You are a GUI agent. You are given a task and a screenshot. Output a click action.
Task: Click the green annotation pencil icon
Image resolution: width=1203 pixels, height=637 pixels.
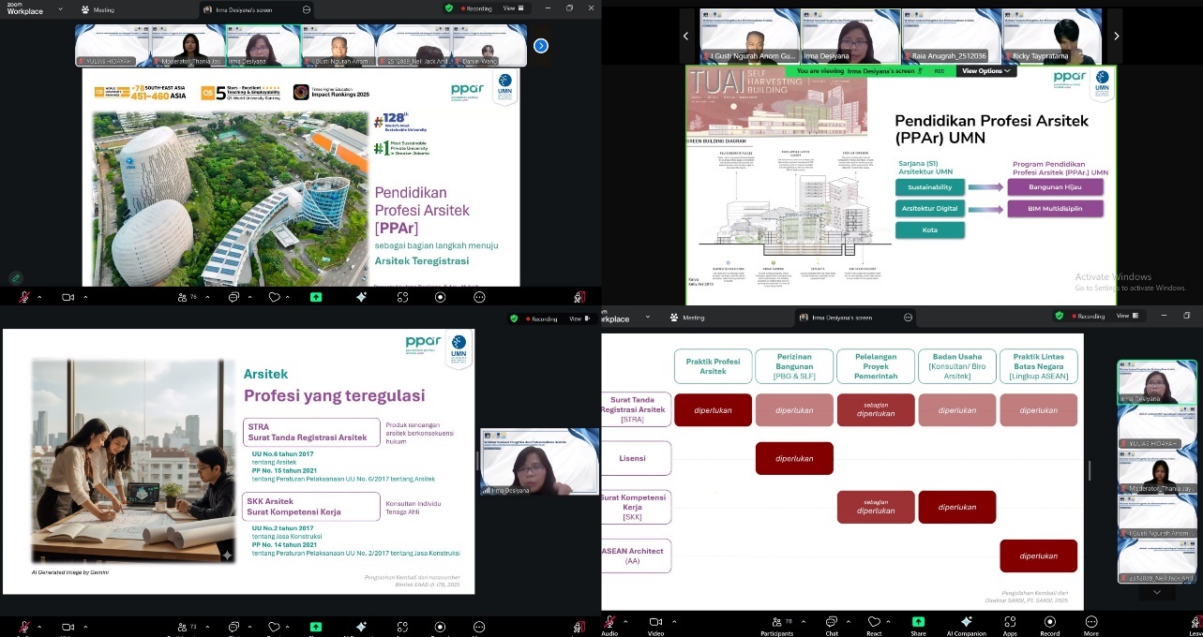coord(16,277)
